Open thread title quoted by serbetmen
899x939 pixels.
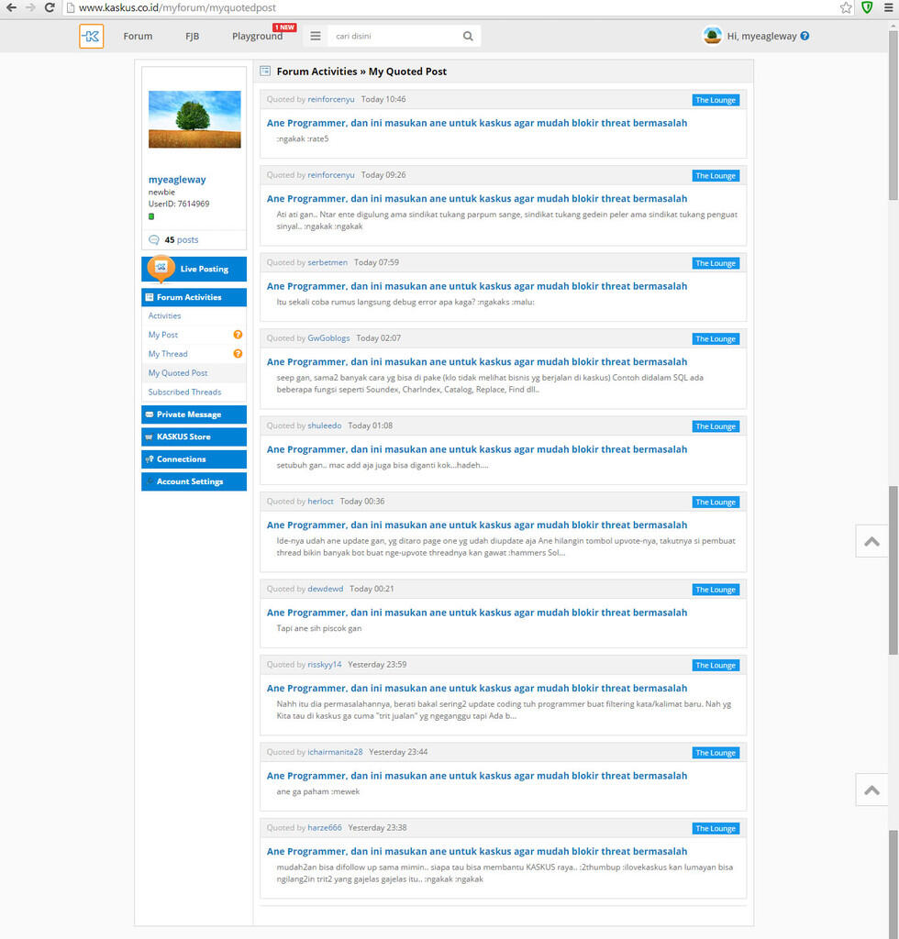(477, 286)
